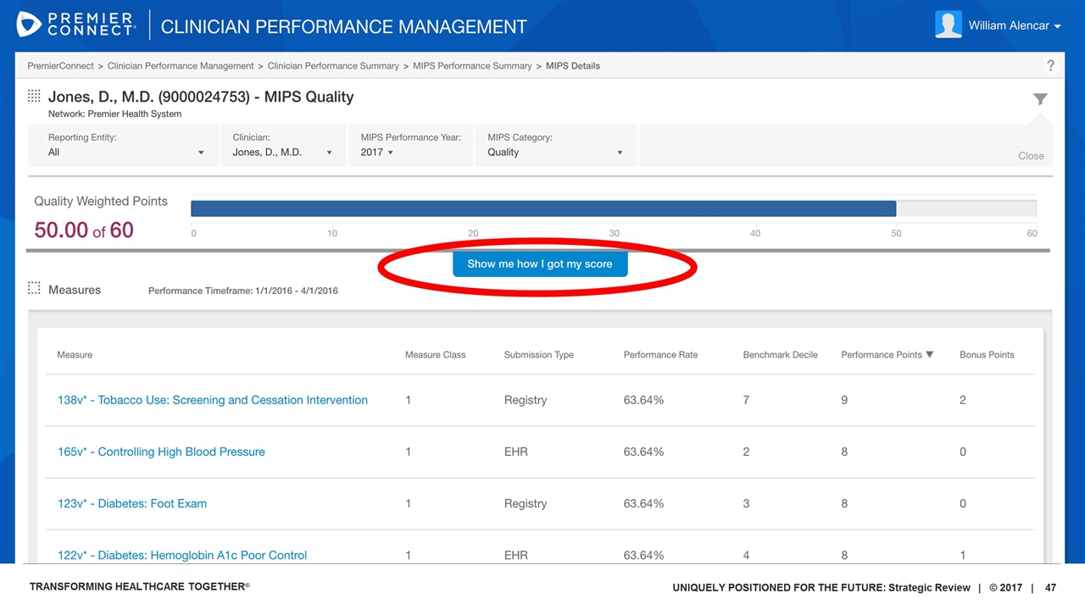The height and width of the screenshot is (610, 1085).
Task: Click the Performance Points sort arrow
Action: (x=930, y=355)
